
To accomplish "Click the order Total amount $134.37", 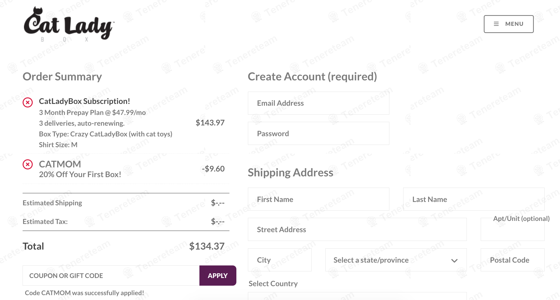I will pos(207,246).
